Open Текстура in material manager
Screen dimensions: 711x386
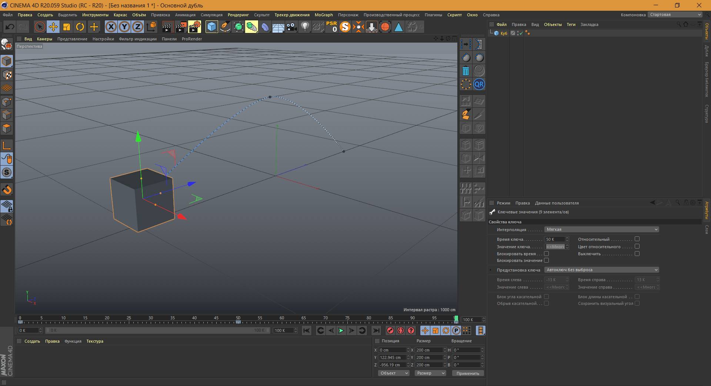pos(95,341)
